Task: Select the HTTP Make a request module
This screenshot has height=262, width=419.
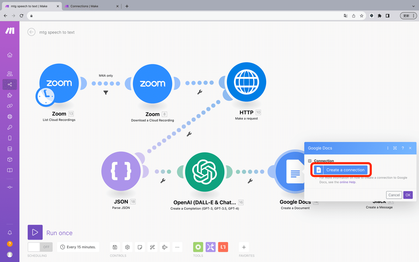Action: click(247, 83)
